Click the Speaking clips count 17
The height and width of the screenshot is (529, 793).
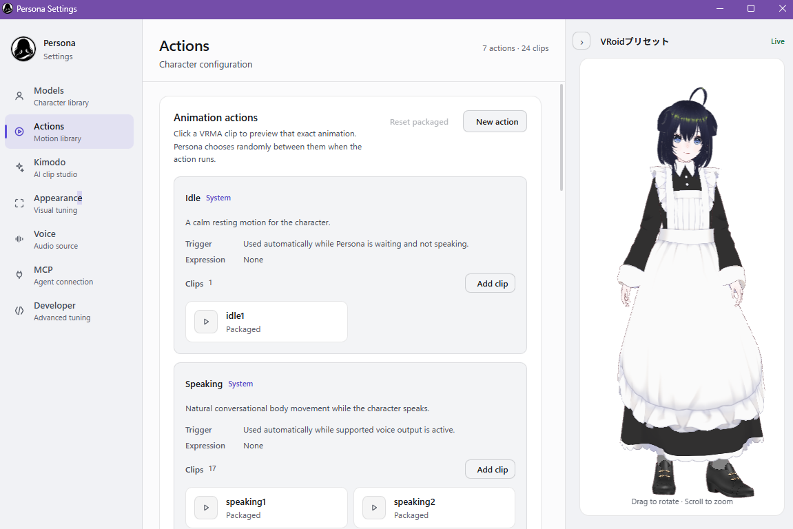click(212, 469)
